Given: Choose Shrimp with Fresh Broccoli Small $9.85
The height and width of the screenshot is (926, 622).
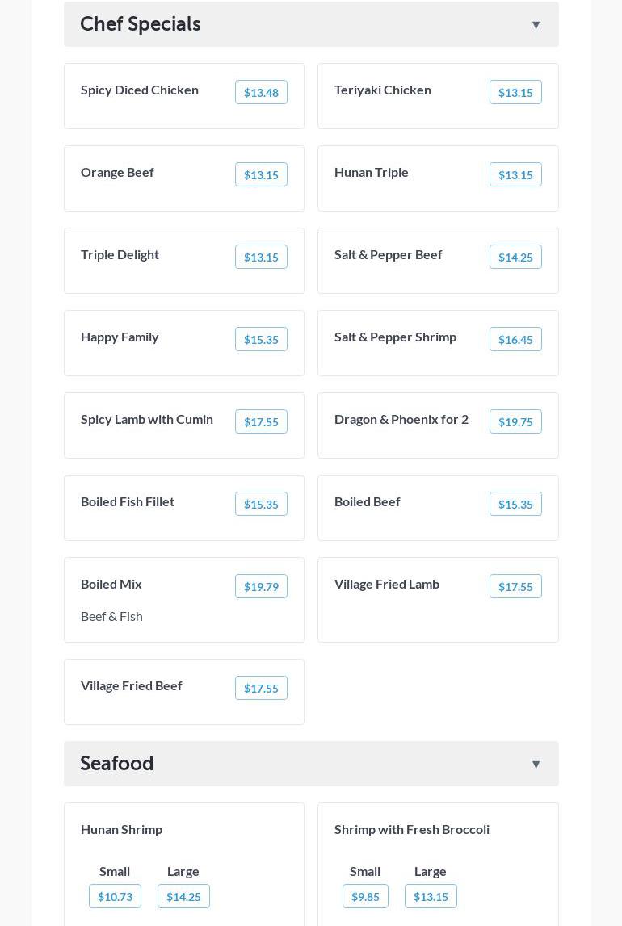Looking at the screenshot, I should 365,896.
